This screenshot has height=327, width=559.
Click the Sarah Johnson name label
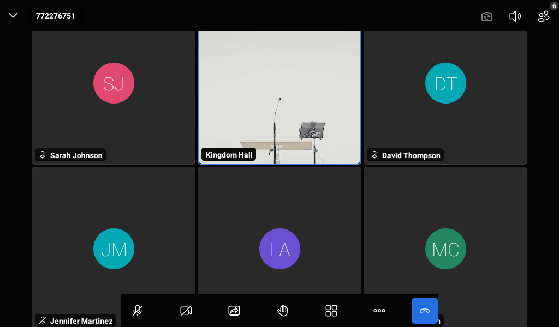click(x=76, y=155)
